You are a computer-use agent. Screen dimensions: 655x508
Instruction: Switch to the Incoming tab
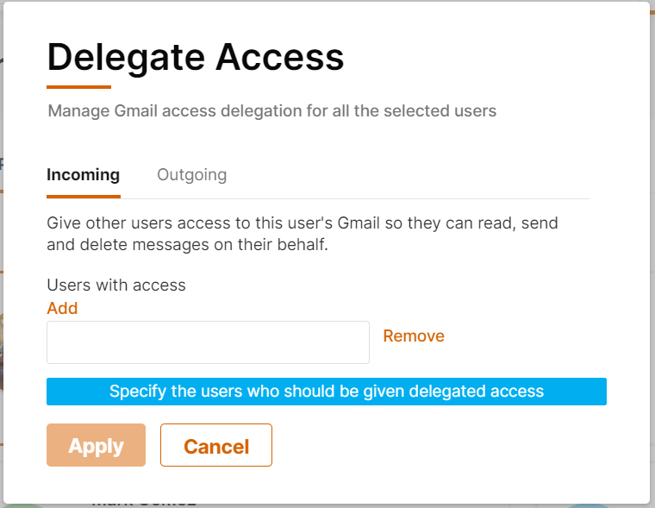[x=83, y=175]
